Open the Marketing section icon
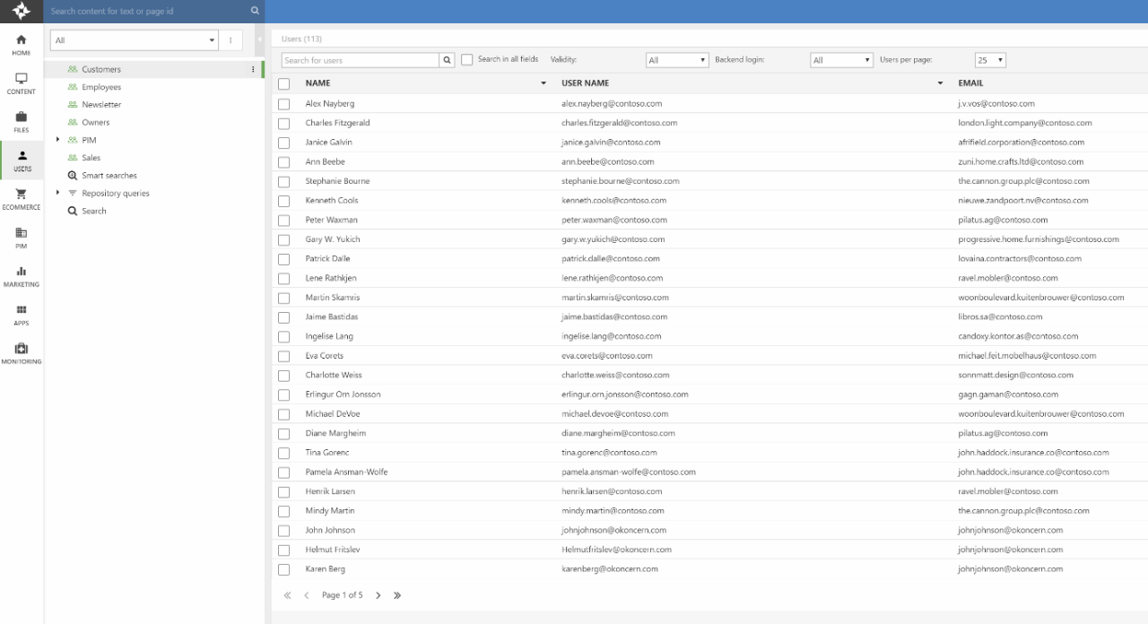The height and width of the screenshot is (624, 1148). [x=22, y=276]
